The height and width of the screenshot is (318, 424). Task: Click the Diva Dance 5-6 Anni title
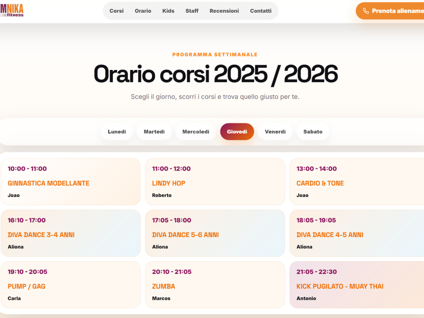[x=186, y=235]
